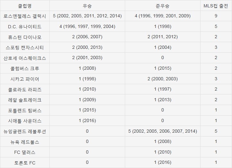The height and width of the screenshot is (168, 232).
Task: Select the 콜럼버스 크루 club cell
Action: (x=25, y=68)
